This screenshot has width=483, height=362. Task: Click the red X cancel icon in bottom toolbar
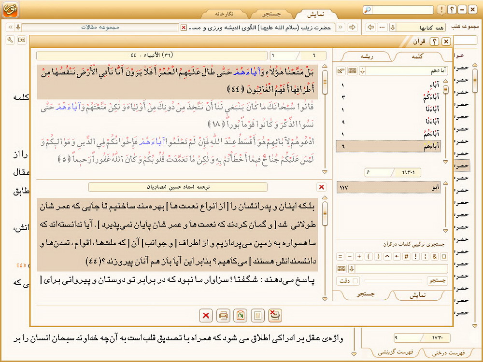tap(206, 316)
